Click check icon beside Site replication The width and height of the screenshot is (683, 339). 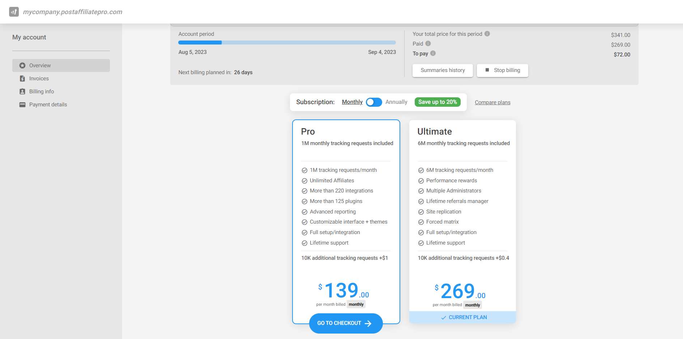click(x=421, y=212)
